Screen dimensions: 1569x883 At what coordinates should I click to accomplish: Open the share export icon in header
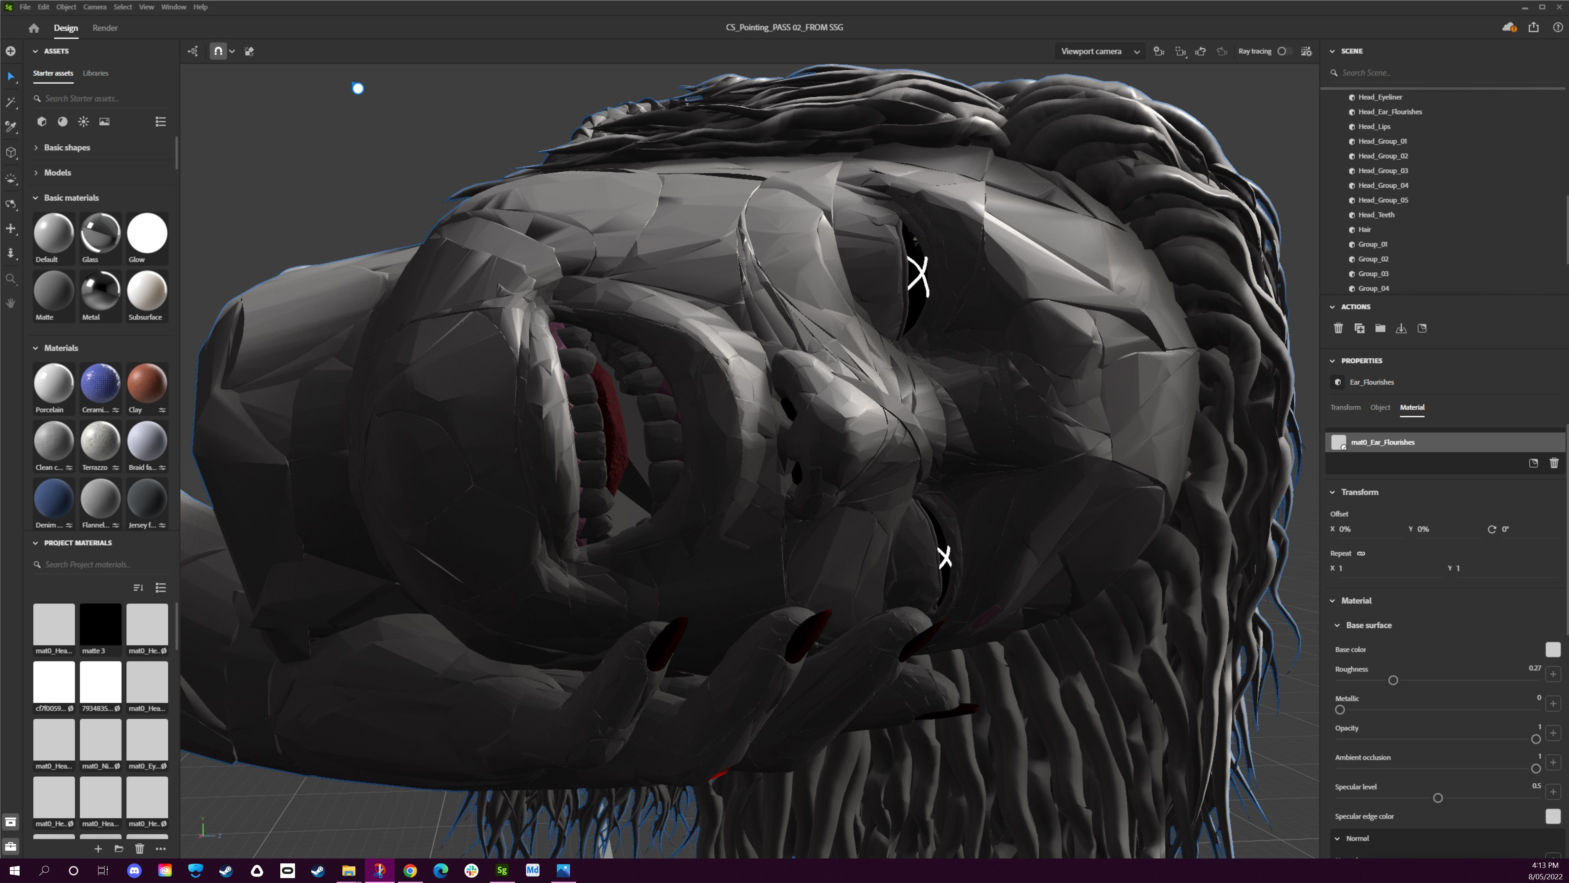1534,27
